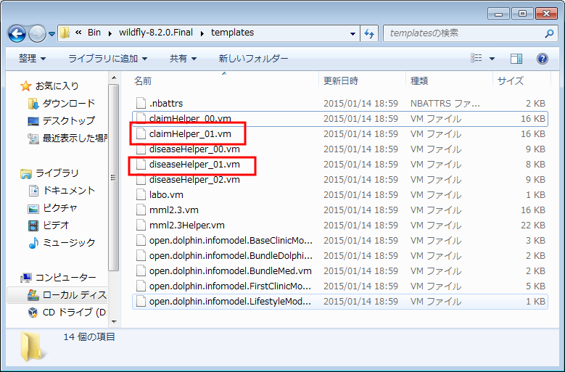The width and height of the screenshot is (565, 372).
Task: Expand the arrow after Bin breadcrumb
Action: pyautogui.click(x=110, y=33)
